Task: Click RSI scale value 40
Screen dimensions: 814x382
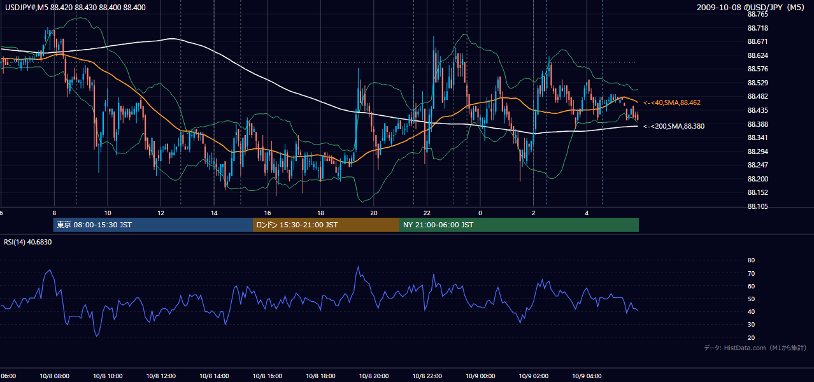Action: [751, 312]
